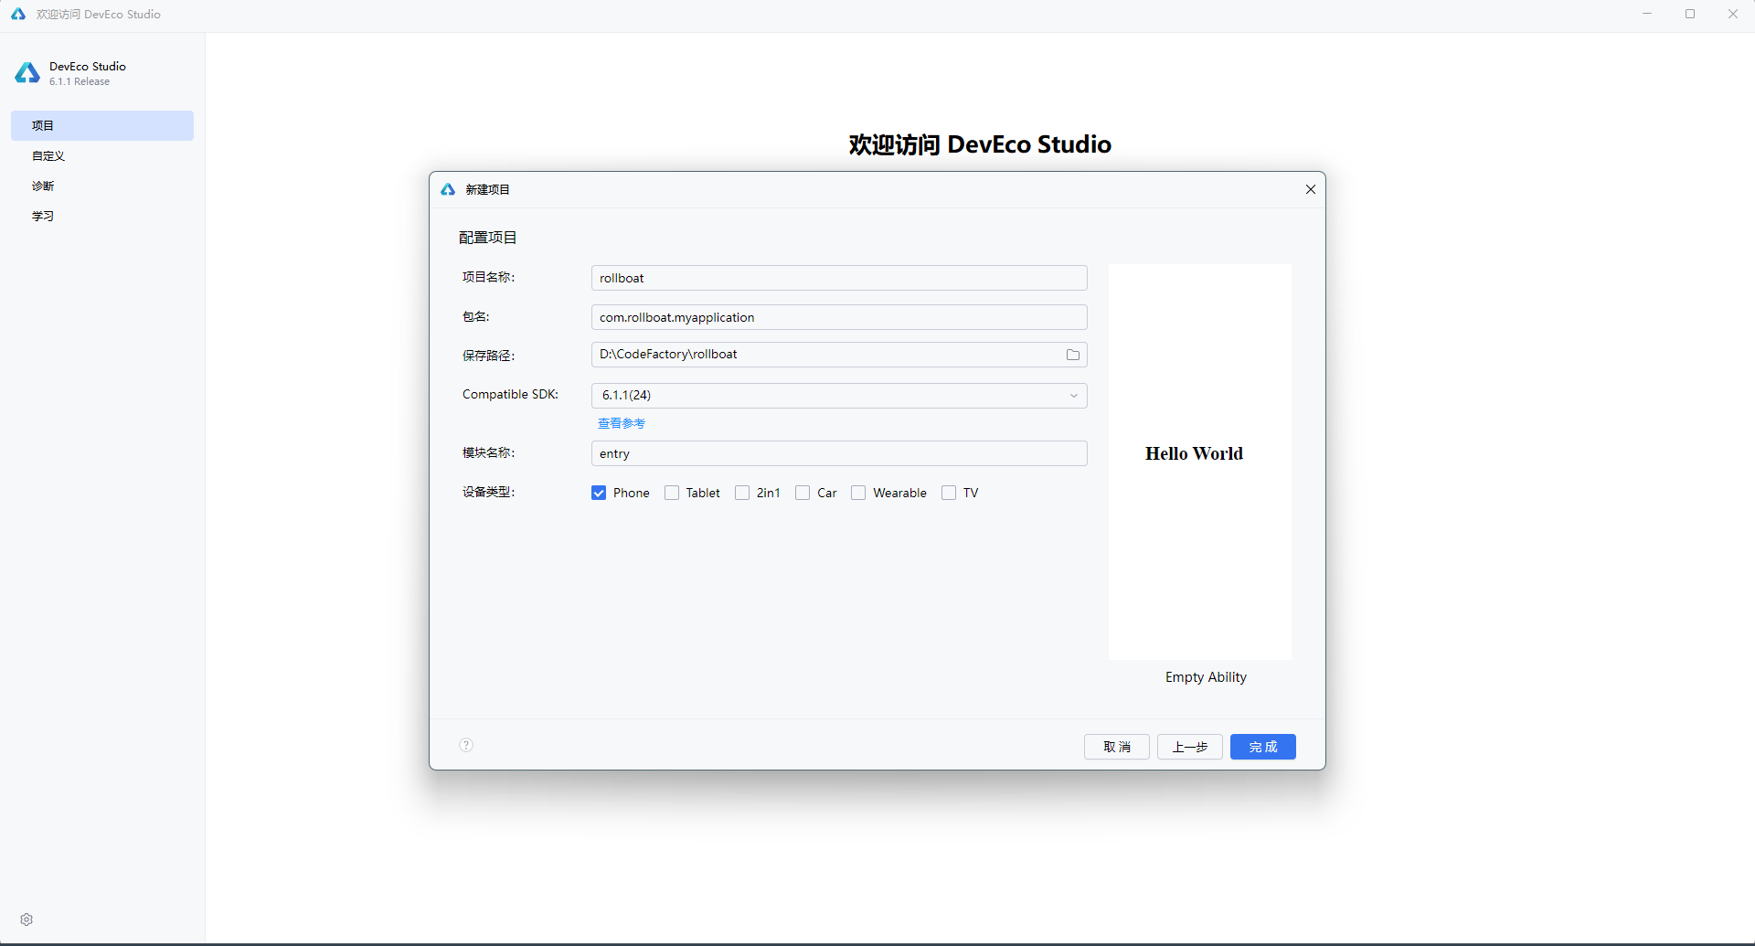Click the 项目名称 input field
1755x946 pixels.
point(839,278)
